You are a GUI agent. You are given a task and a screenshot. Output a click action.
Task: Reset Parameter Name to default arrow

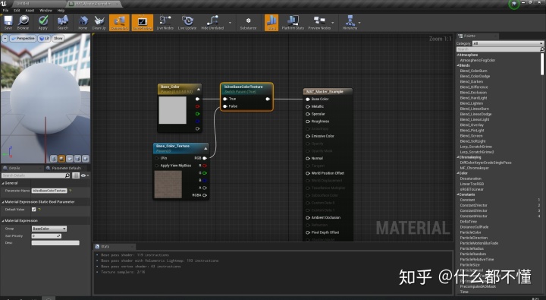pos(71,191)
